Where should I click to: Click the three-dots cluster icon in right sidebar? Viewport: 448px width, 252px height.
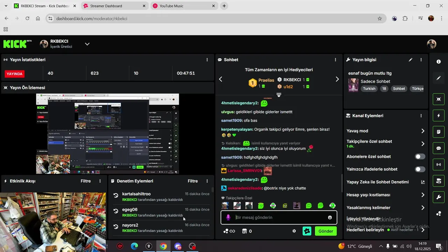click(439, 213)
